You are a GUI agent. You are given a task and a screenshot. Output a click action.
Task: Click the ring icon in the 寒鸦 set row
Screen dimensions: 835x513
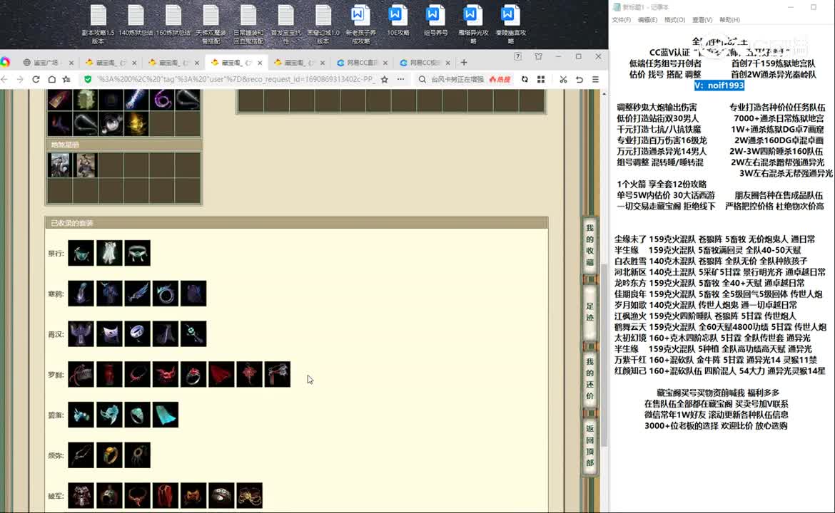(166, 294)
